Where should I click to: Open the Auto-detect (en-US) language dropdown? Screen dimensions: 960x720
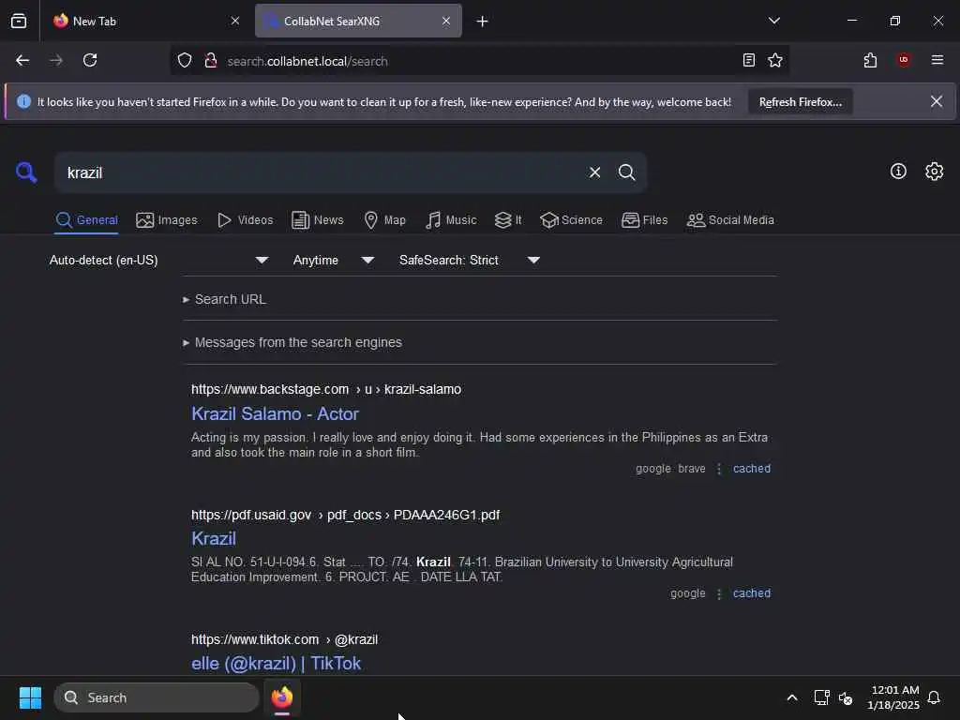(159, 261)
